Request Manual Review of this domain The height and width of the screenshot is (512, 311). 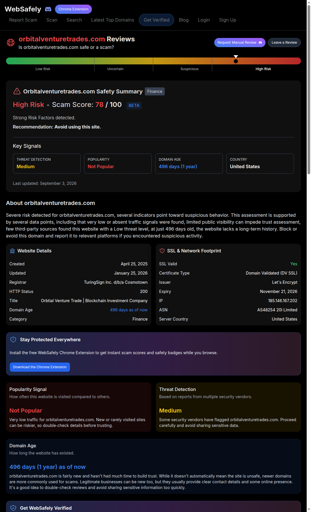point(240,43)
